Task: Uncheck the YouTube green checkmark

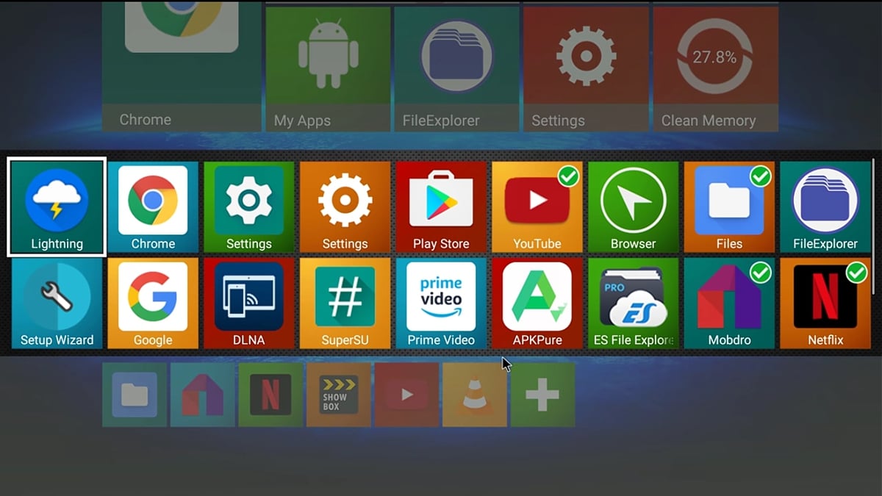Action: click(x=568, y=176)
